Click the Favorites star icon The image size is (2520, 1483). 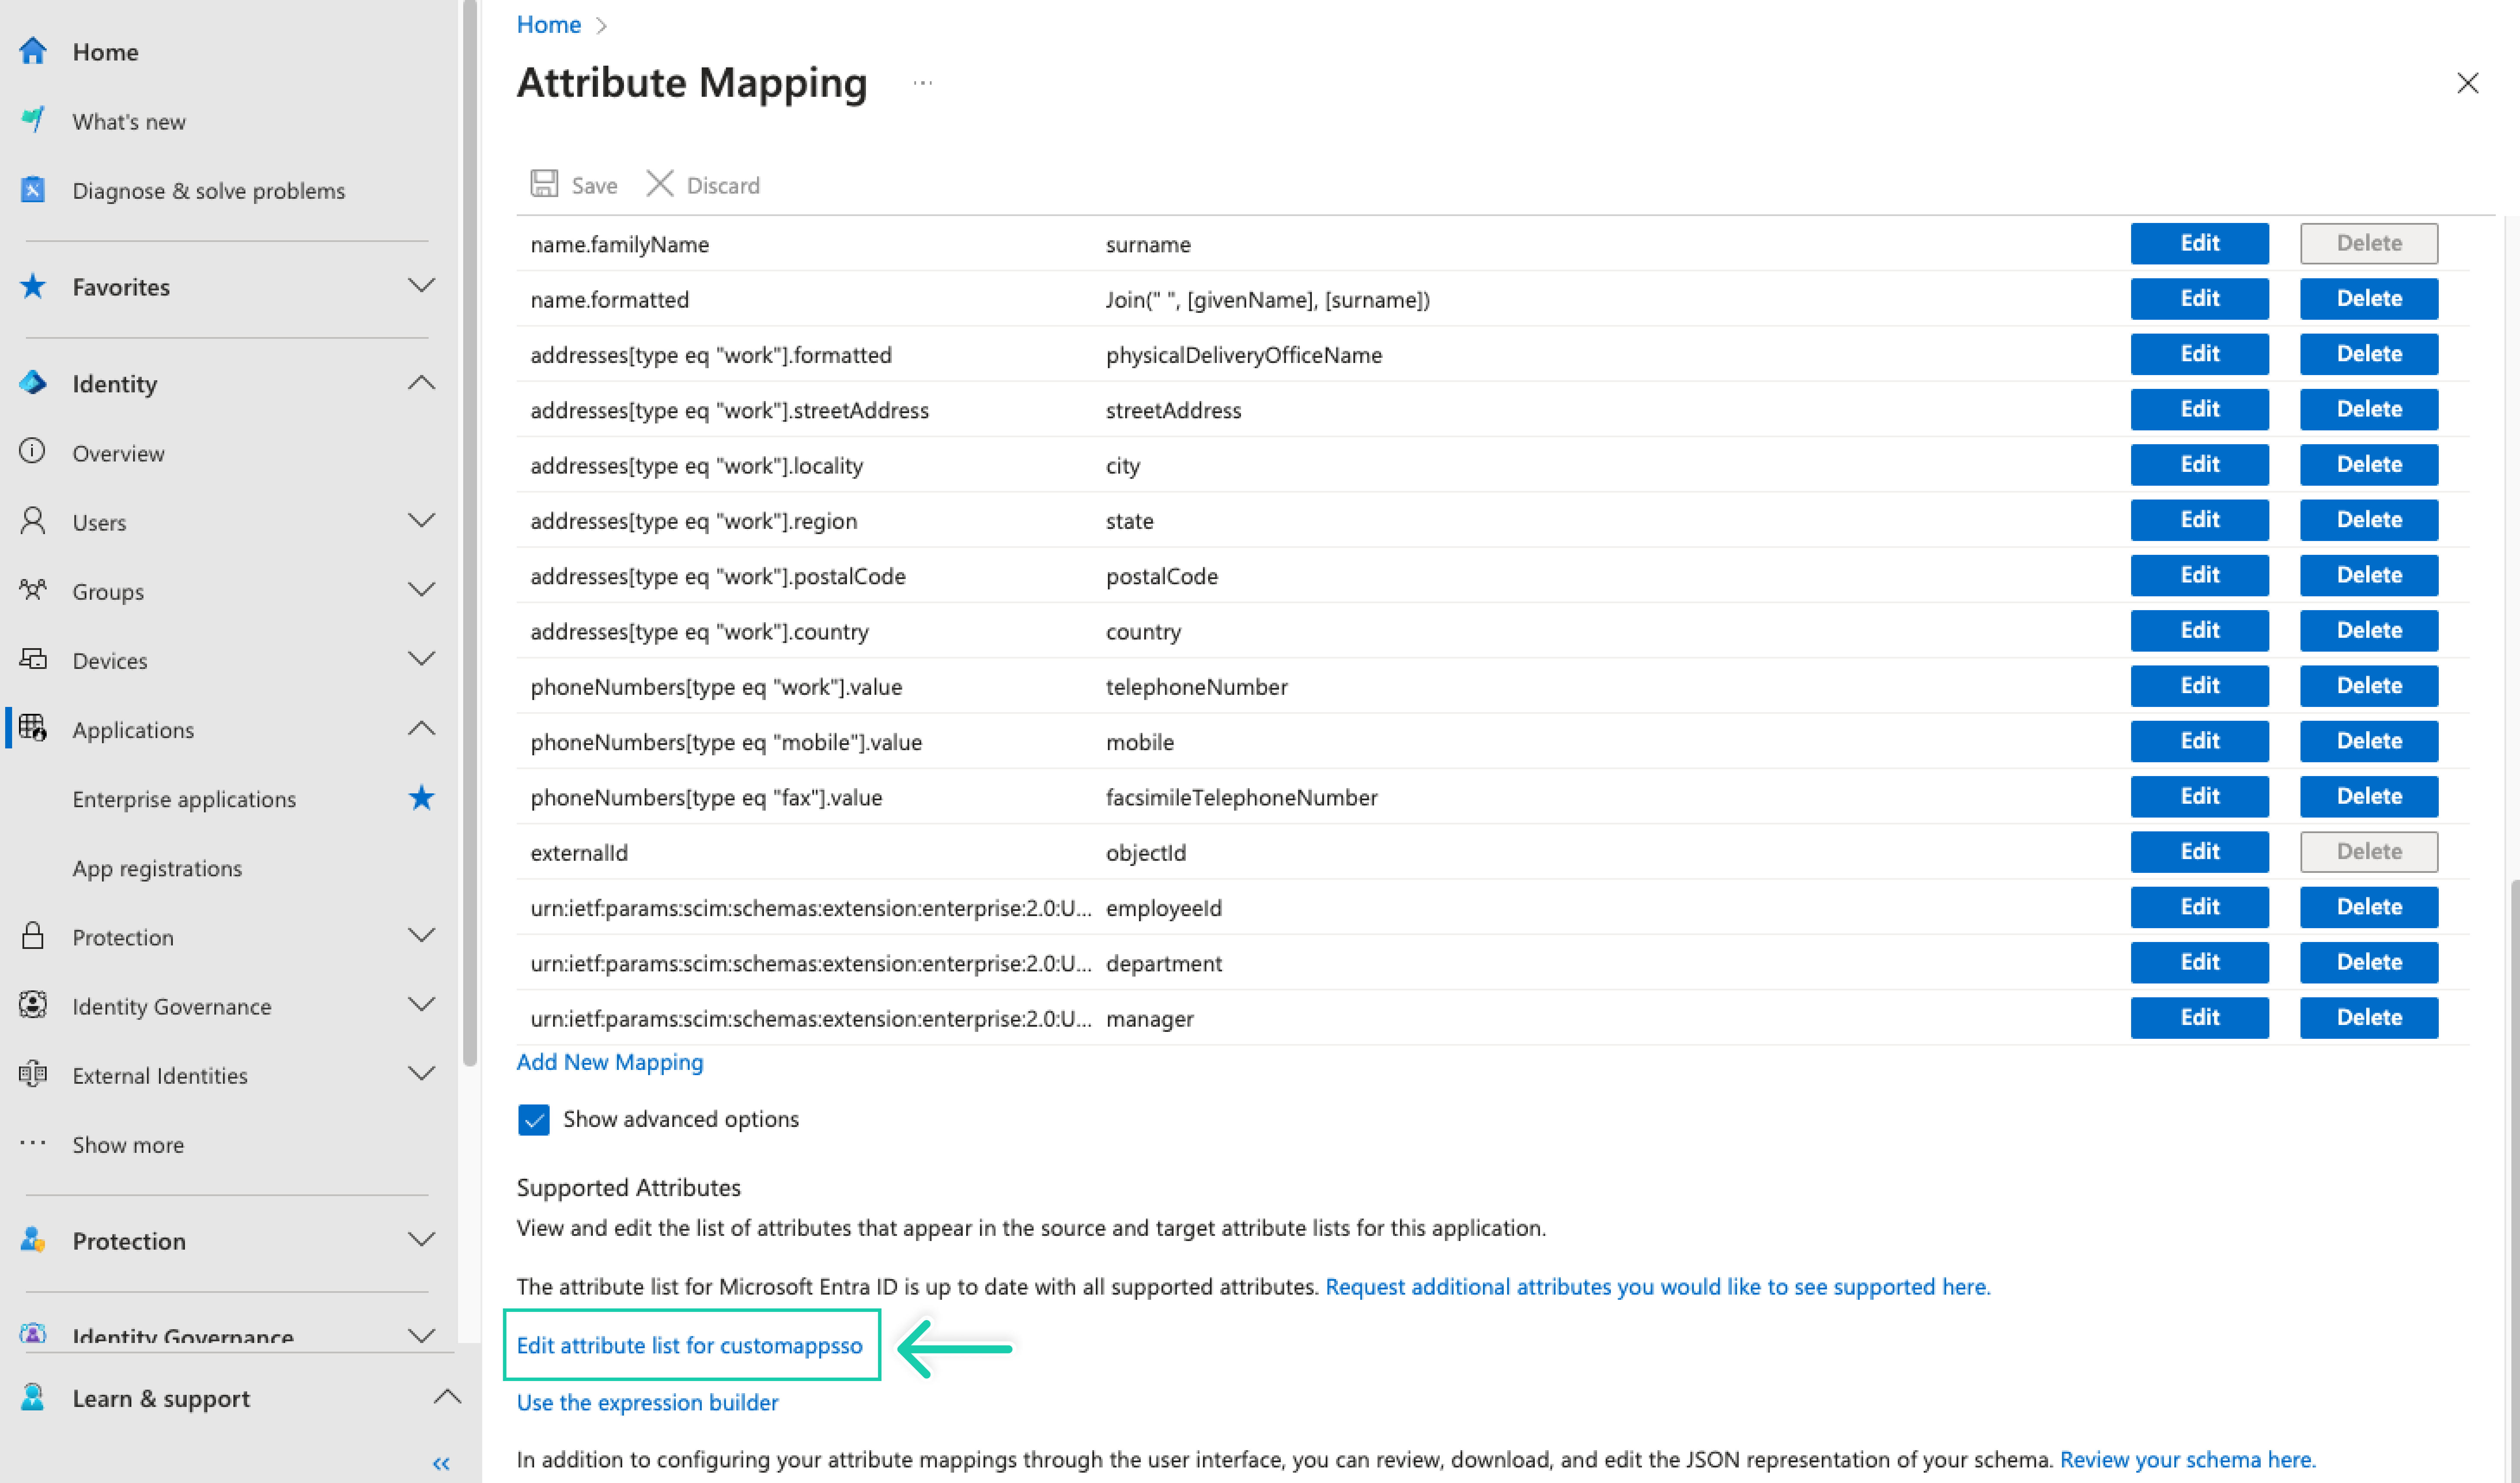pyautogui.click(x=33, y=286)
